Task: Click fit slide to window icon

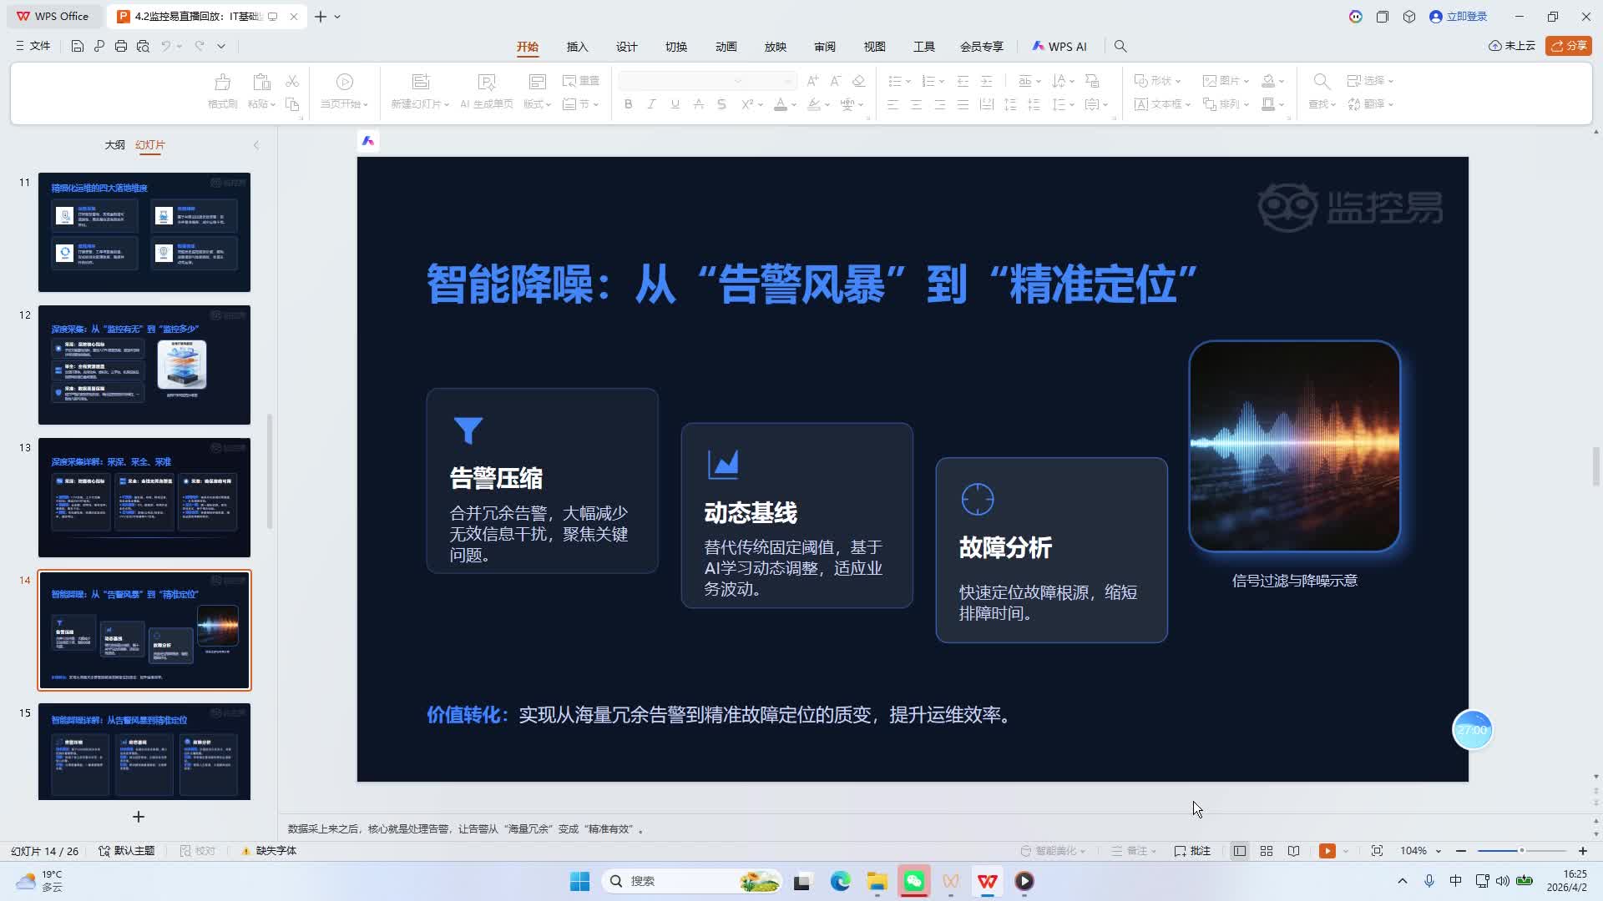Action: 1377,851
